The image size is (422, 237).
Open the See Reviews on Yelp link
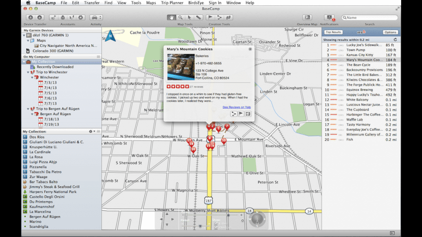(x=237, y=107)
